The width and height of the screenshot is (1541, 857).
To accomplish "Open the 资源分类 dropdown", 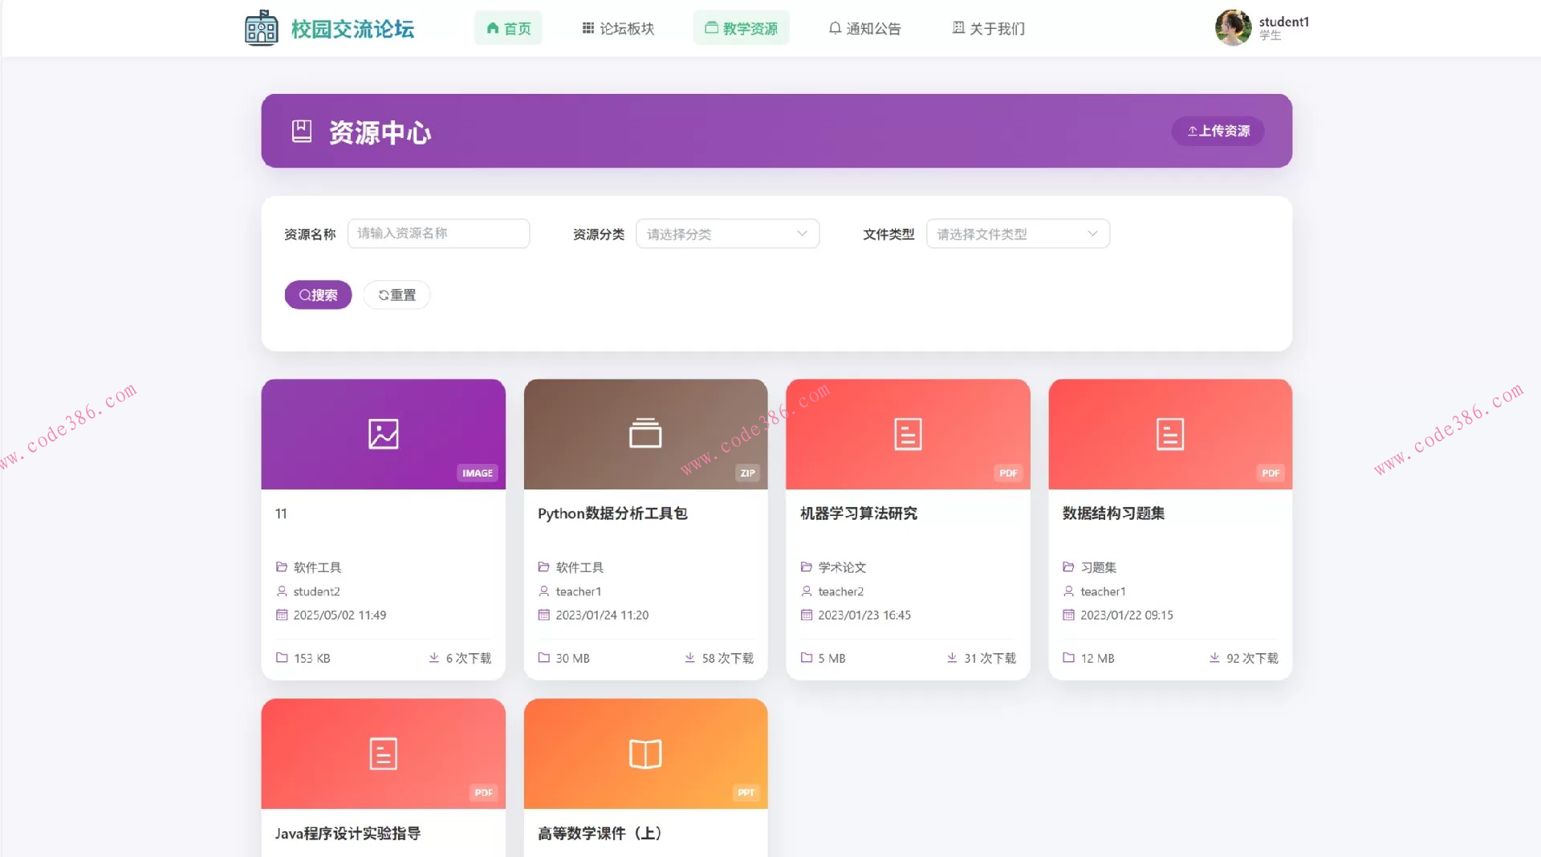I will click(726, 234).
